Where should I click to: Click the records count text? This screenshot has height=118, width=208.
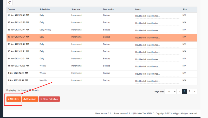click(x=22, y=90)
